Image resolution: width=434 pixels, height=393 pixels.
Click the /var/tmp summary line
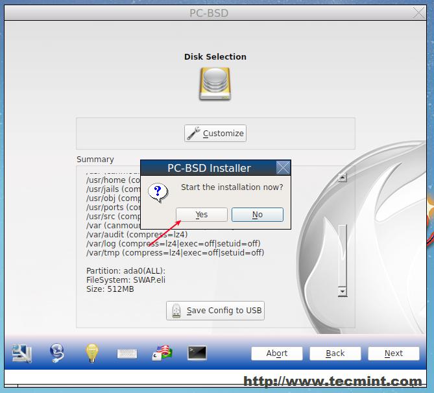pos(175,253)
